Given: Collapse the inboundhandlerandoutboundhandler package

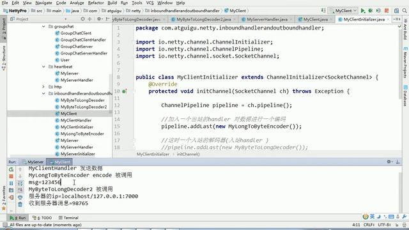Looking at the screenshot, I should 43,93.
